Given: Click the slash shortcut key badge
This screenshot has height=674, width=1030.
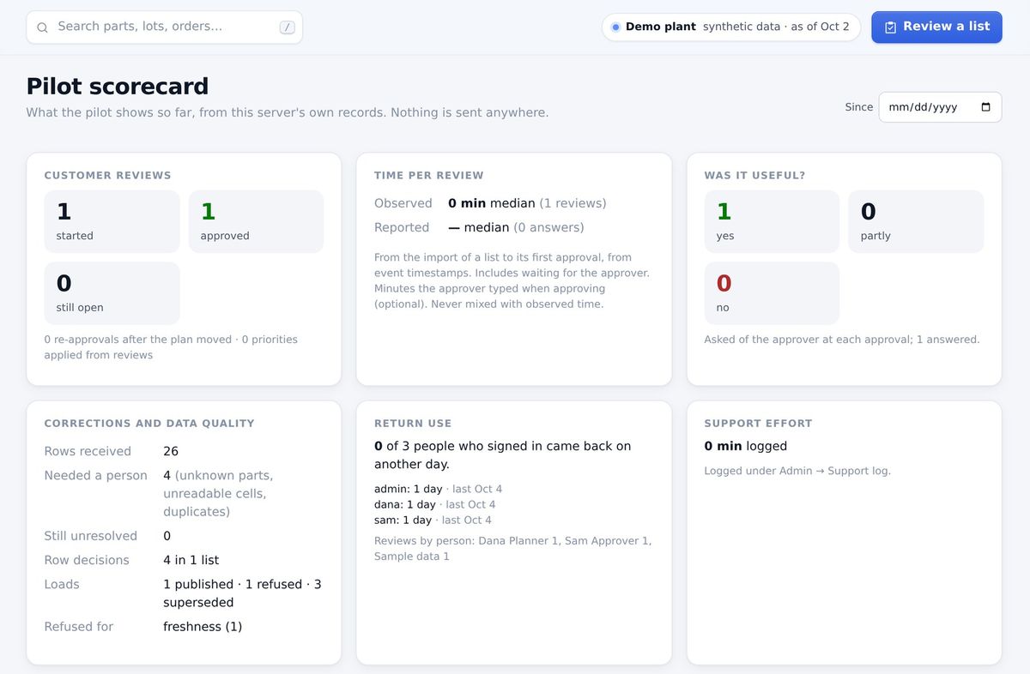Looking at the screenshot, I should pos(288,27).
